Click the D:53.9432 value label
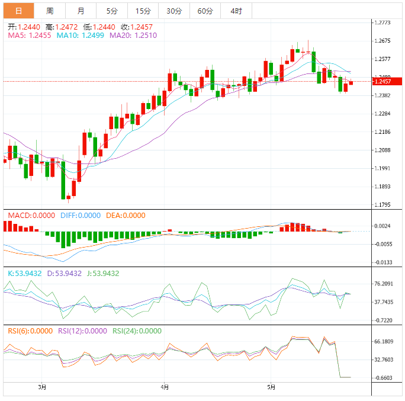 (x=65, y=274)
